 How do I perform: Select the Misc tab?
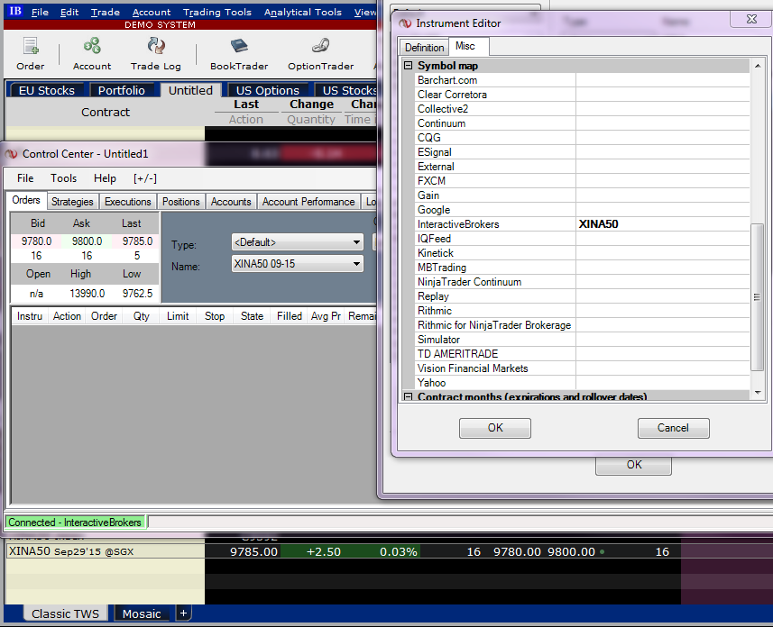pos(465,46)
